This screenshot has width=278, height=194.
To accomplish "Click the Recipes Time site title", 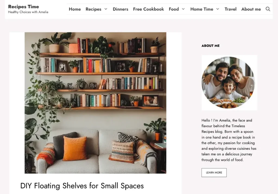I will coord(23,7).
